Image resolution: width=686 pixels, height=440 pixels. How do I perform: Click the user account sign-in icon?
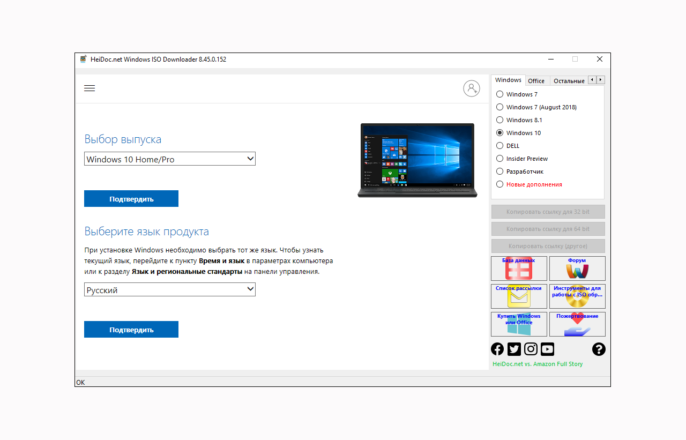[472, 88]
